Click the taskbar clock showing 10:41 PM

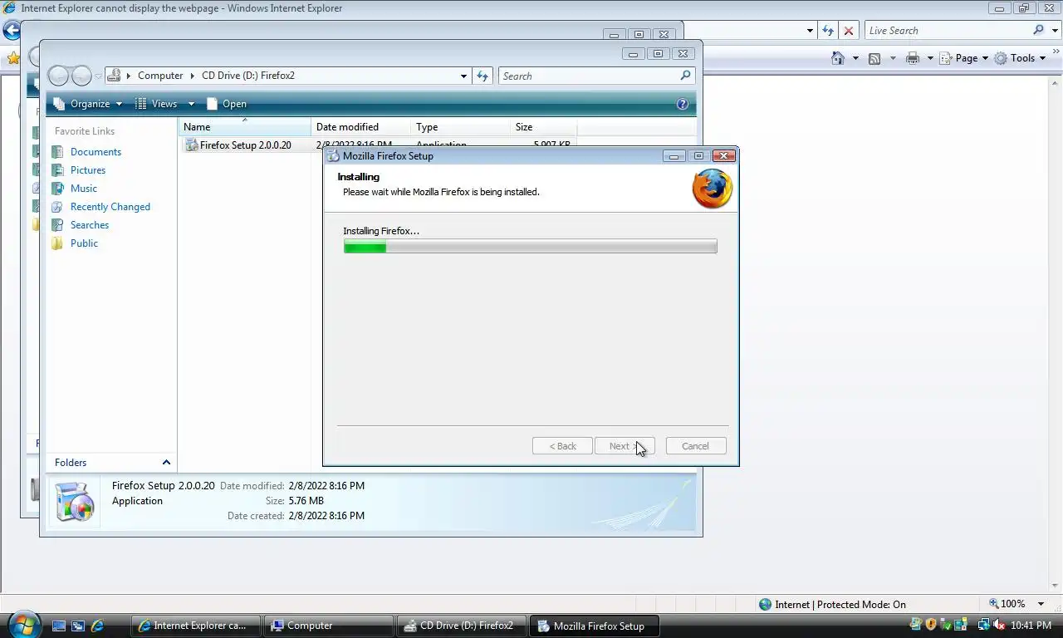pyautogui.click(x=1031, y=626)
